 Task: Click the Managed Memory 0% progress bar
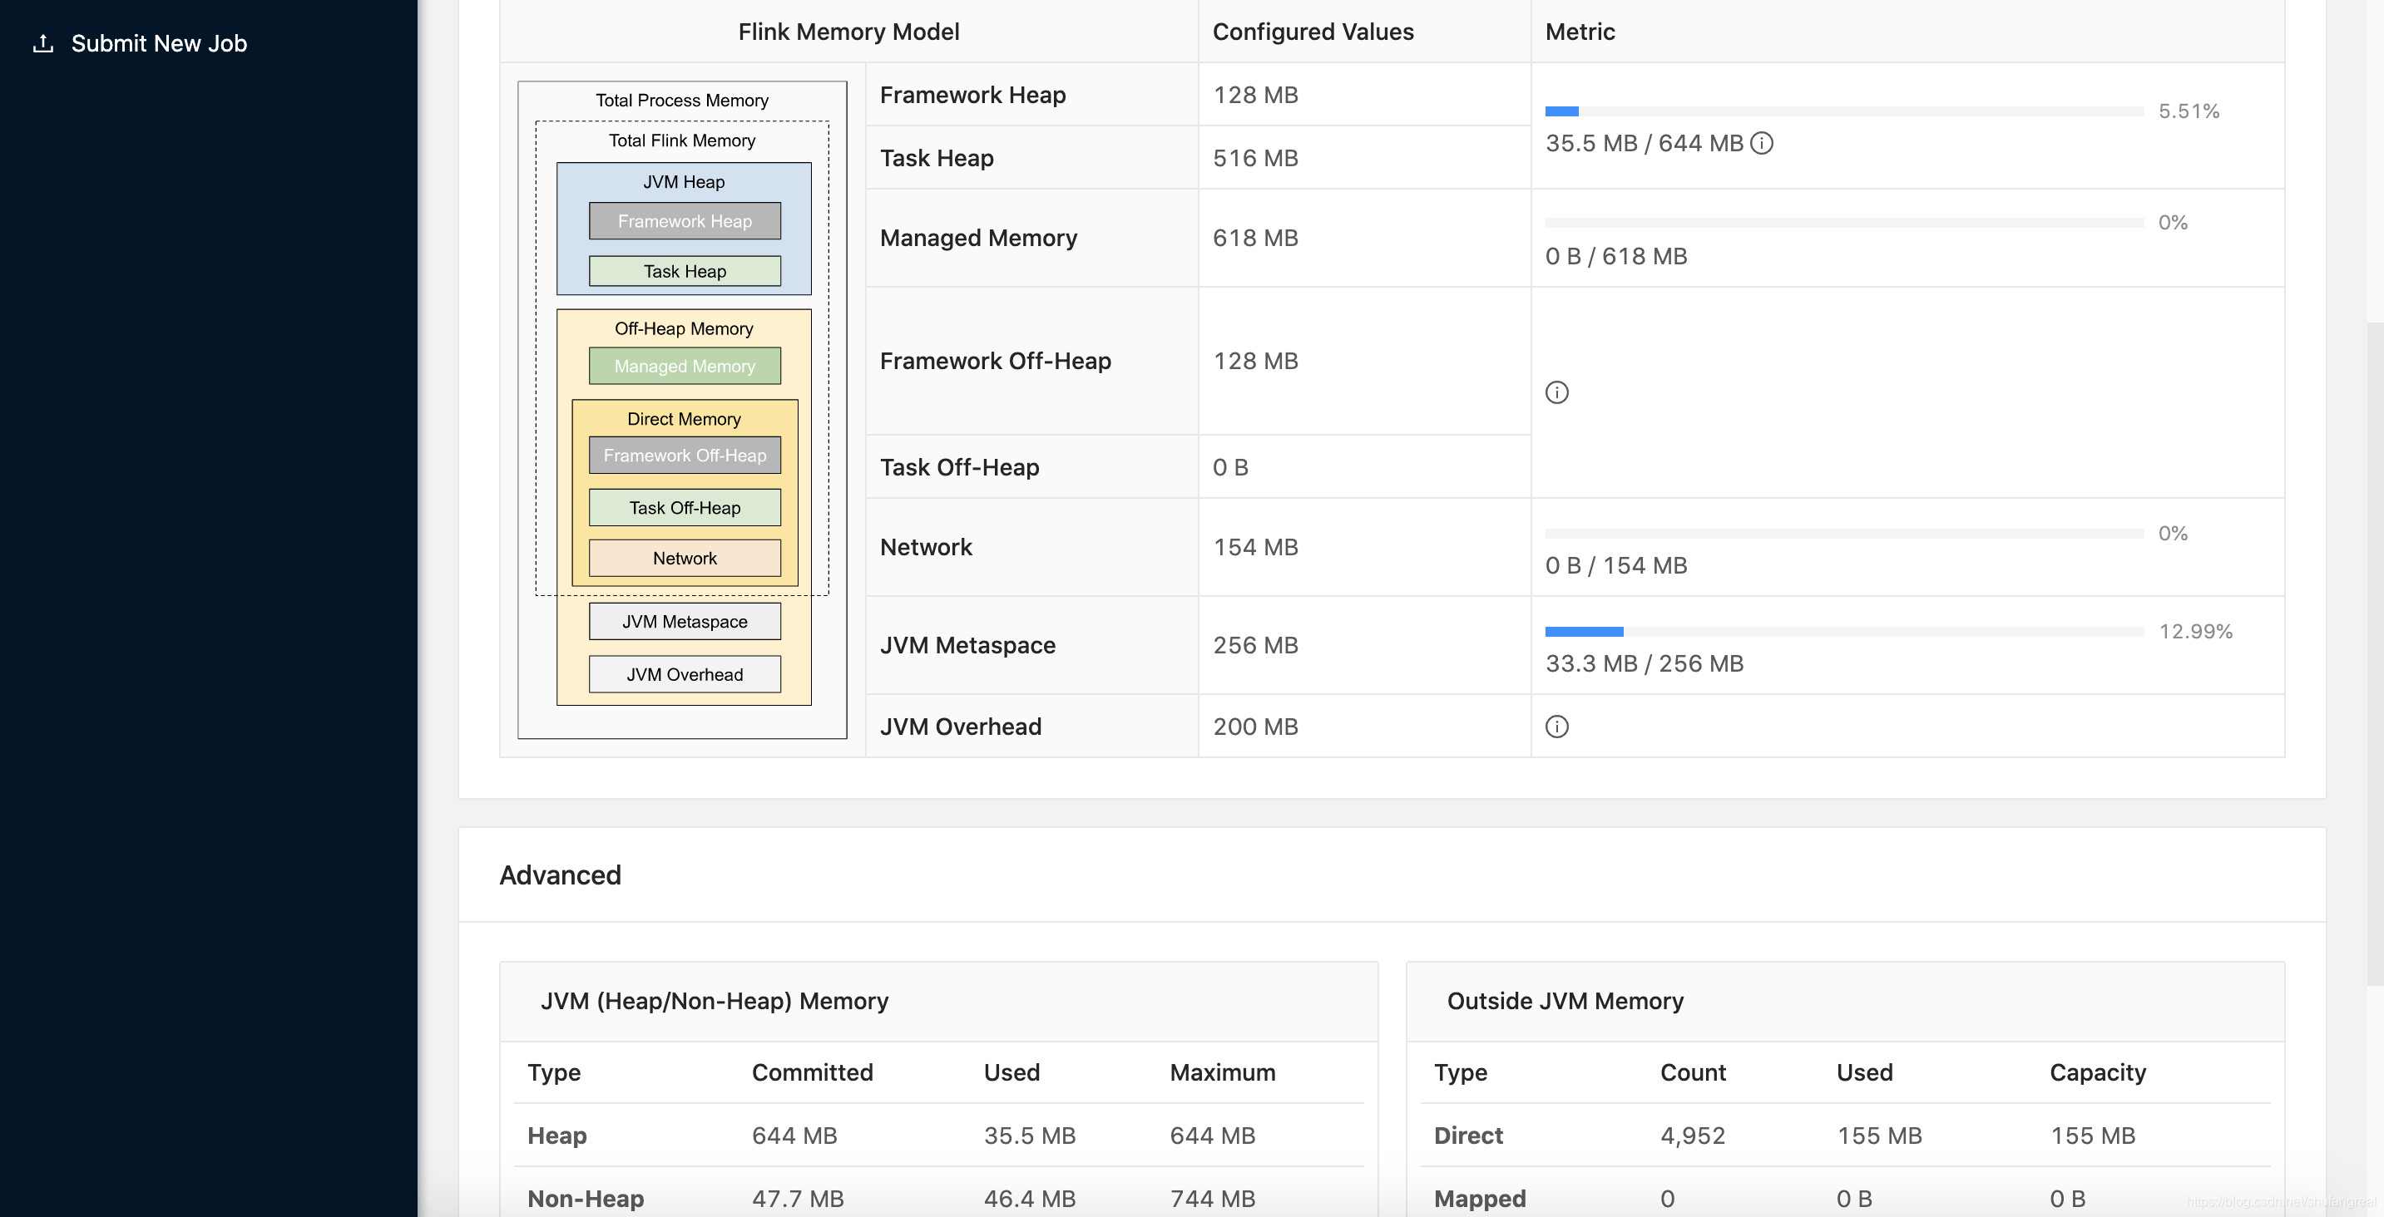(1843, 223)
